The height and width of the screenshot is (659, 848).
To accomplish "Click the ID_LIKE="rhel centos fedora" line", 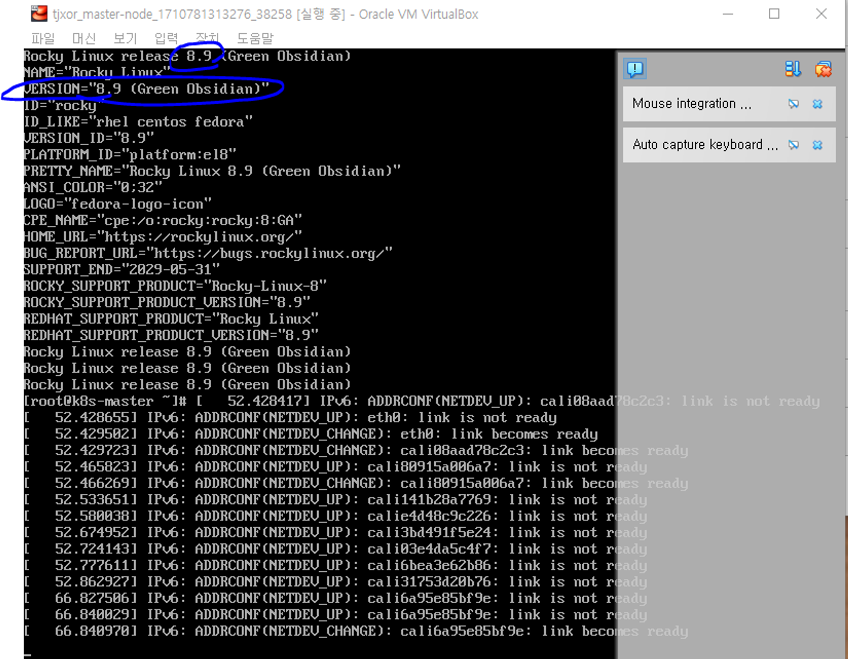I will click(138, 122).
